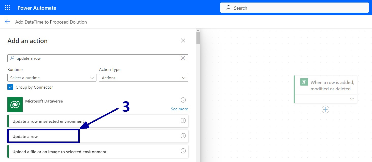Open info for the Microsoft Dataverse connector
372x162 pixels.
(183, 100)
